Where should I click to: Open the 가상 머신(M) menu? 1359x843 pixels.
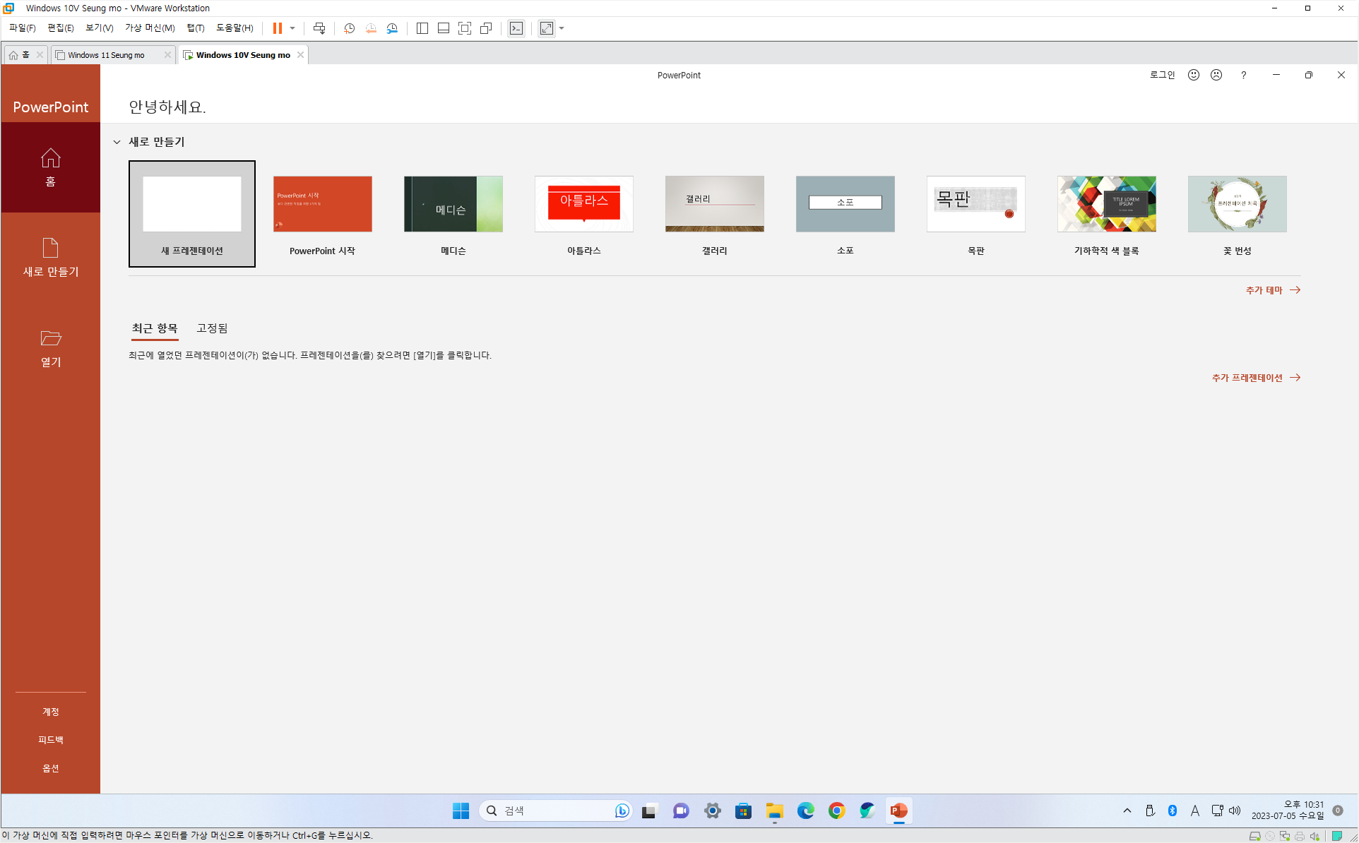pyautogui.click(x=150, y=28)
